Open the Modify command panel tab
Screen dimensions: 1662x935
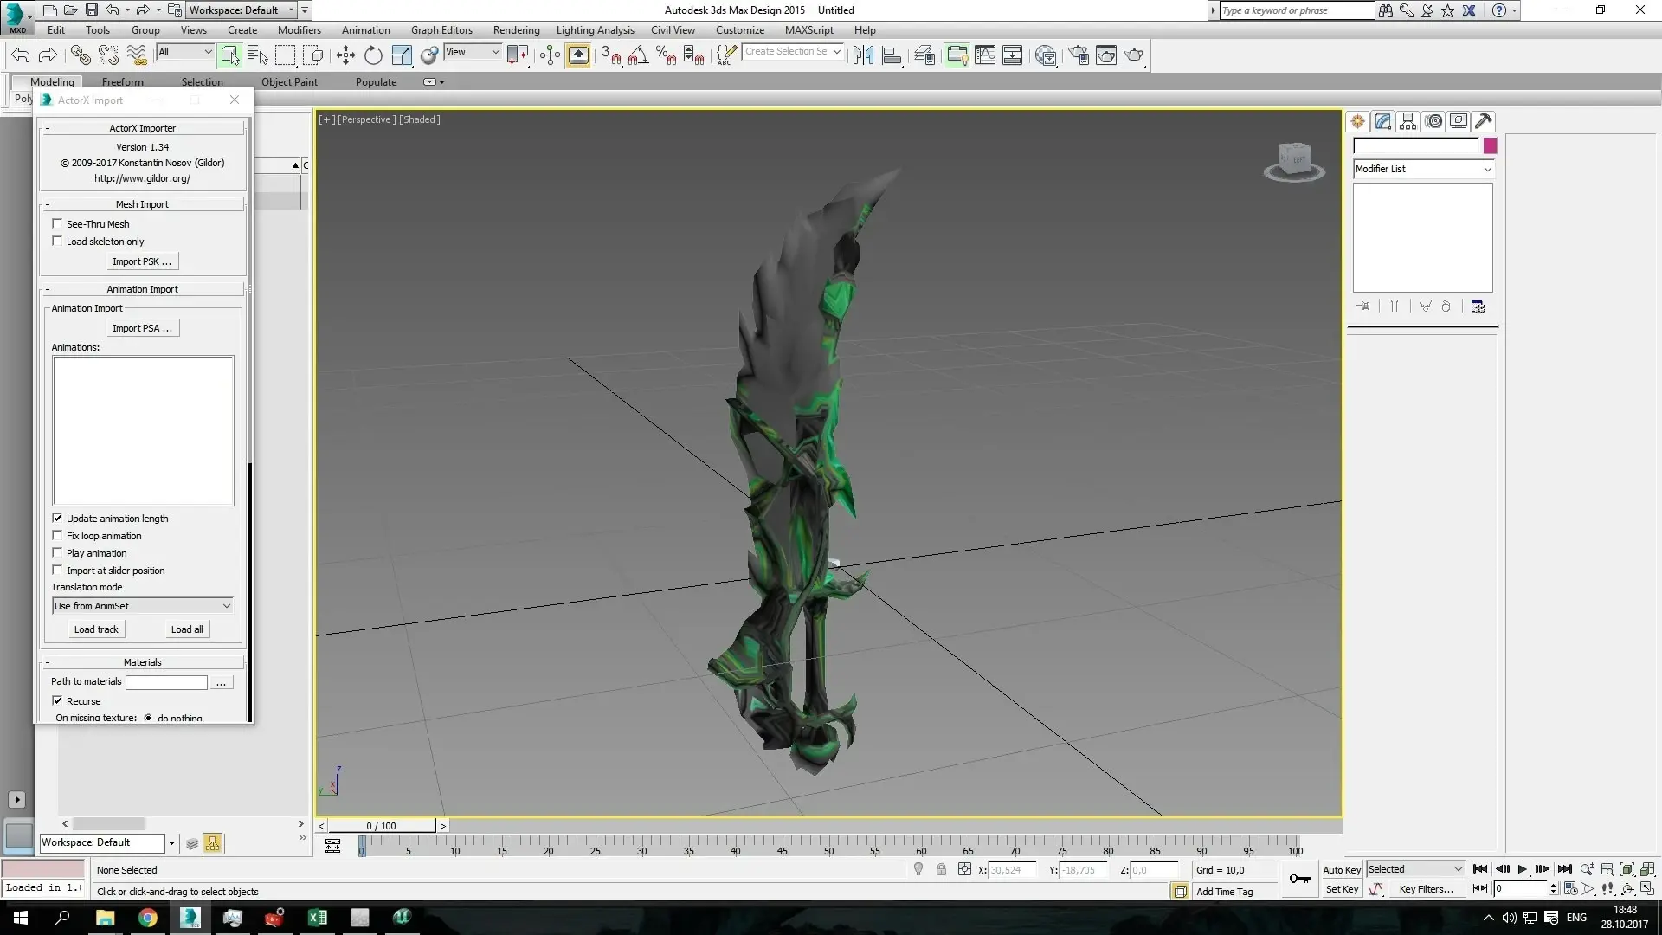[1382, 121]
